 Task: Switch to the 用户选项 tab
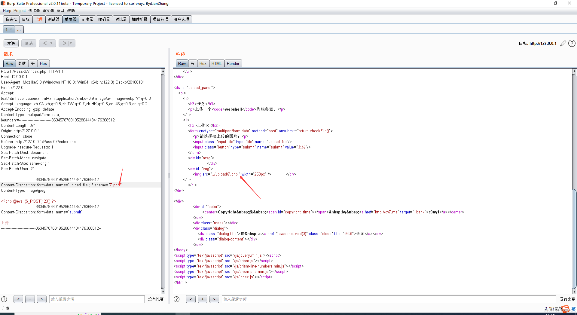click(181, 19)
